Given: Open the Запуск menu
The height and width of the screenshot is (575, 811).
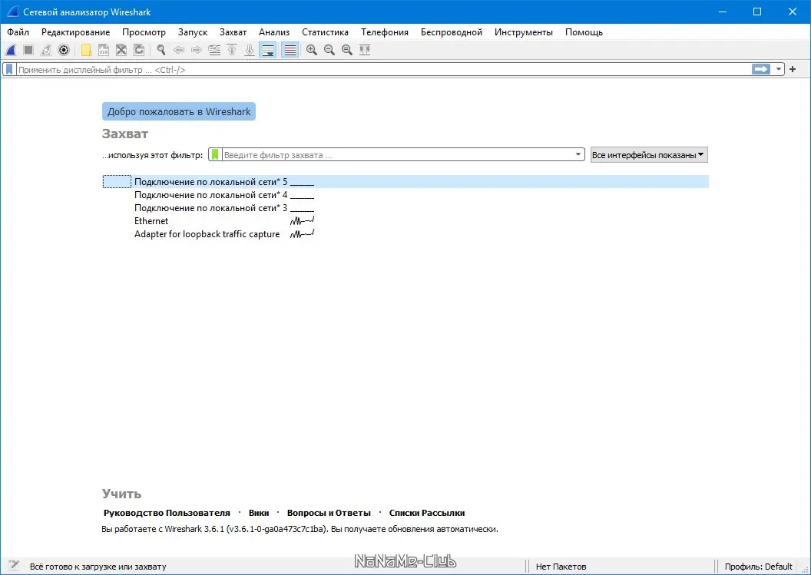Looking at the screenshot, I should pos(193,32).
